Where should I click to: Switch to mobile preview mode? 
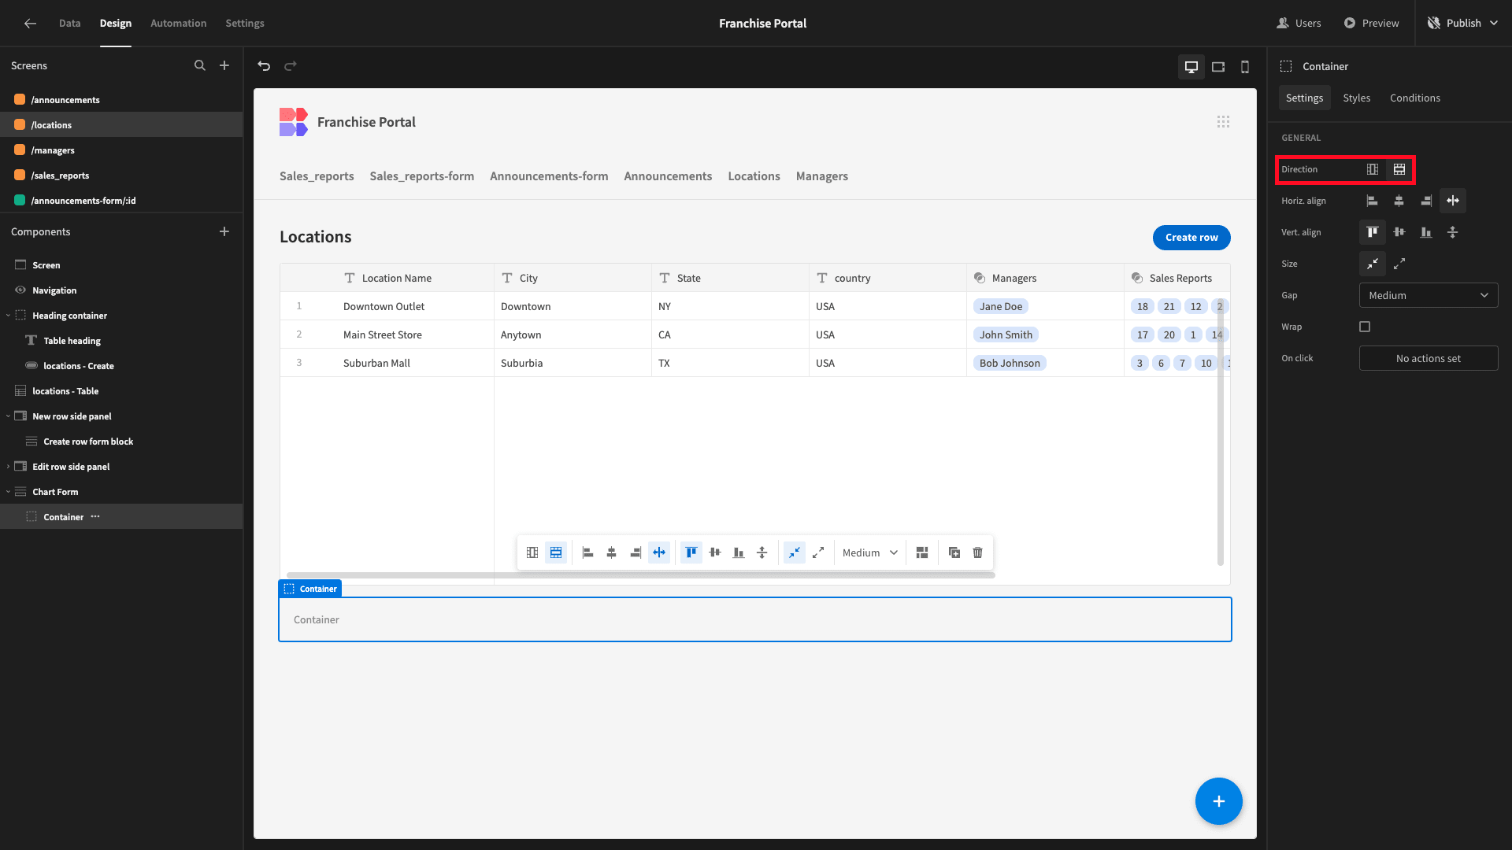click(x=1245, y=67)
